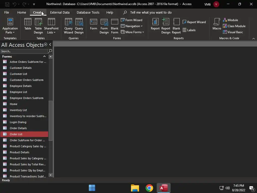This screenshot has height=193, width=257.
Task: Open Query Design view
Action: point(79,26)
